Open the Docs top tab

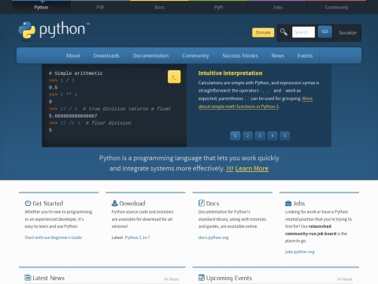pyautogui.click(x=159, y=7)
